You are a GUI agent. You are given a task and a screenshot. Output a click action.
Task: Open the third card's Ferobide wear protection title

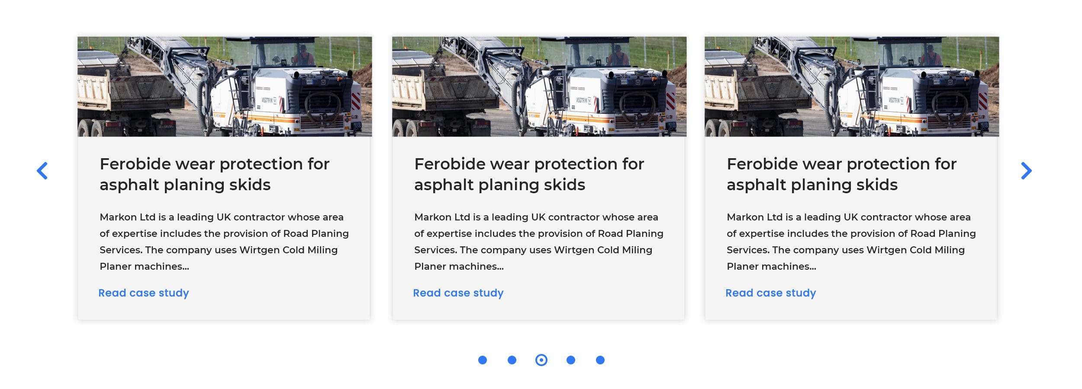(841, 174)
